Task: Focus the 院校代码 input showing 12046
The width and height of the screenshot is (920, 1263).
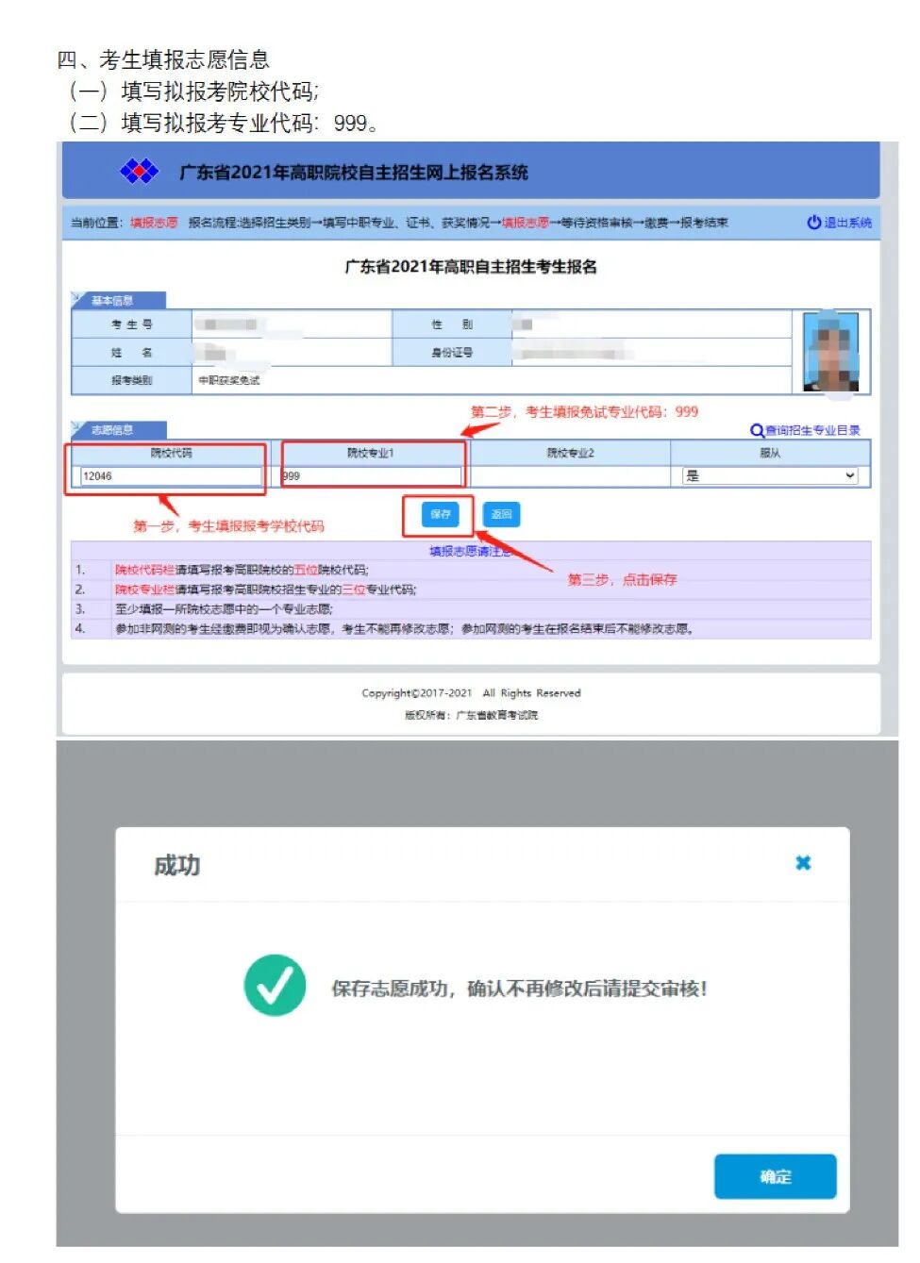Action: pyautogui.click(x=171, y=476)
